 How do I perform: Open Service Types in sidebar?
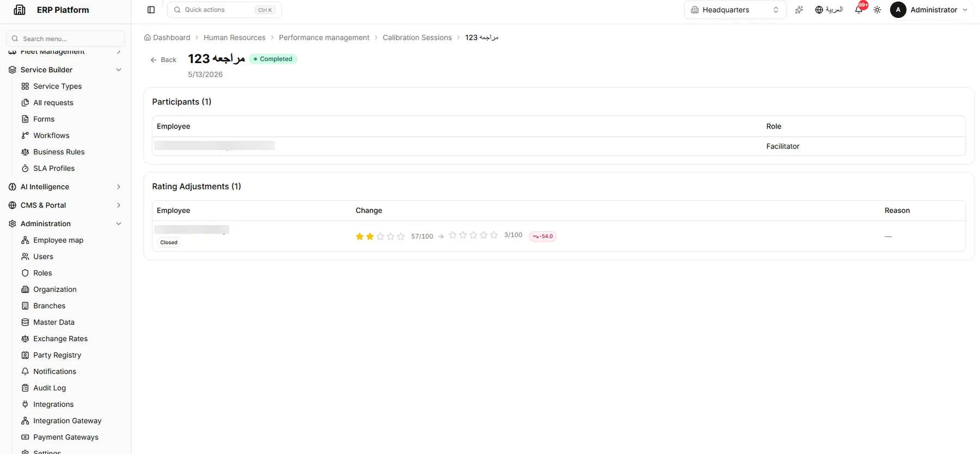point(57,86)
